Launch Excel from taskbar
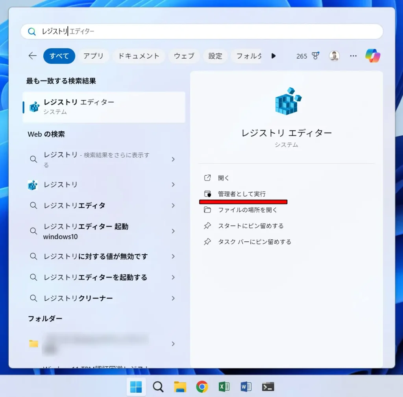This screenshot has width=403, height=397. (224, 387)
